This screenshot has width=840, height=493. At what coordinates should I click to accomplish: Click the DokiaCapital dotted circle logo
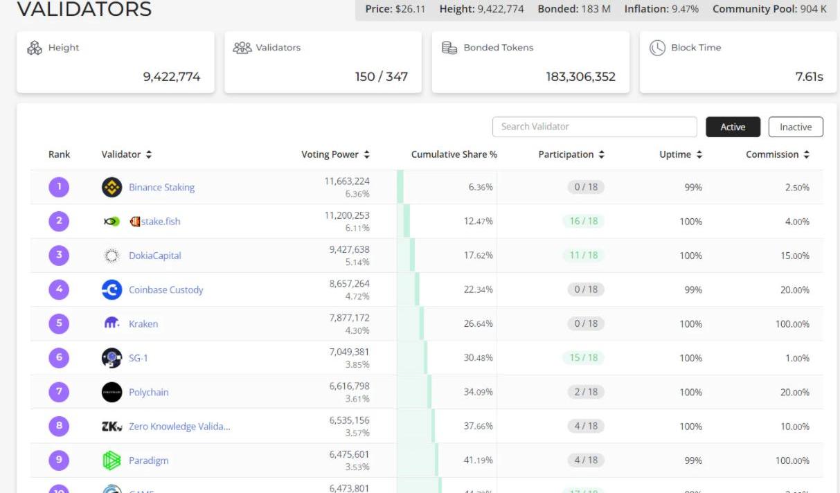111,256
